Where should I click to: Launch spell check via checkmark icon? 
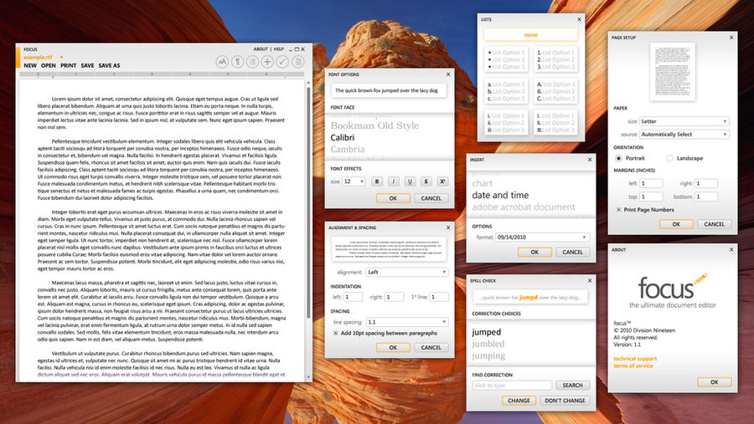[x=282, y=62]
